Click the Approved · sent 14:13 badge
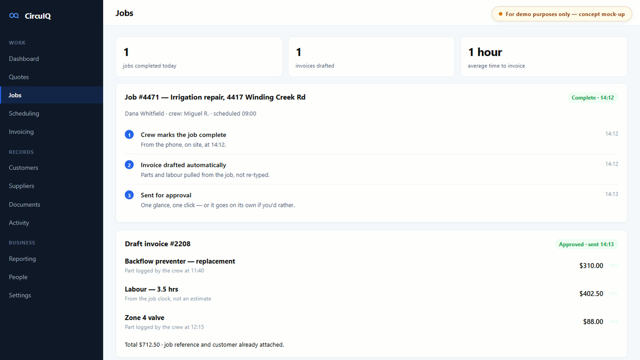 (x=586, y=244)
